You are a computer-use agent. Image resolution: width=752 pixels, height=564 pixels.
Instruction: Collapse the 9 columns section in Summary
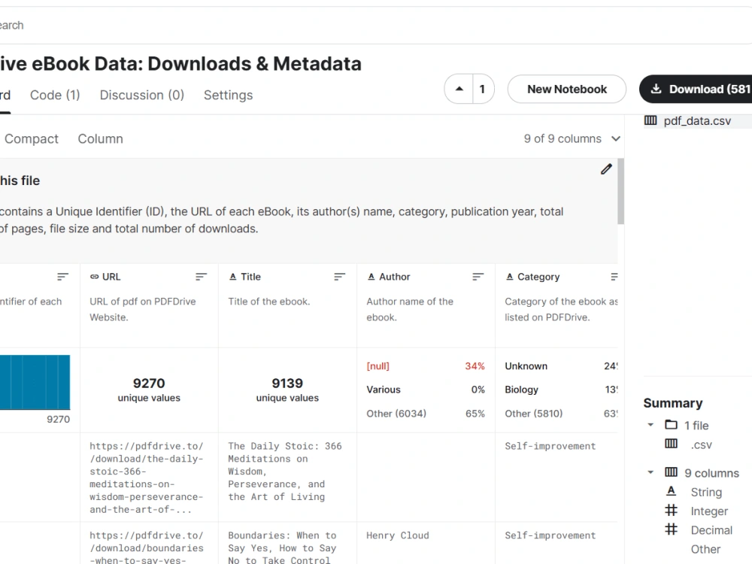650,473
